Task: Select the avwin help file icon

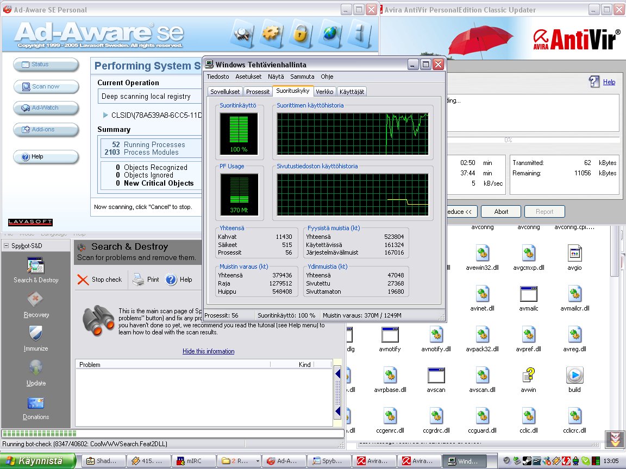Action: tap(529, 375)
